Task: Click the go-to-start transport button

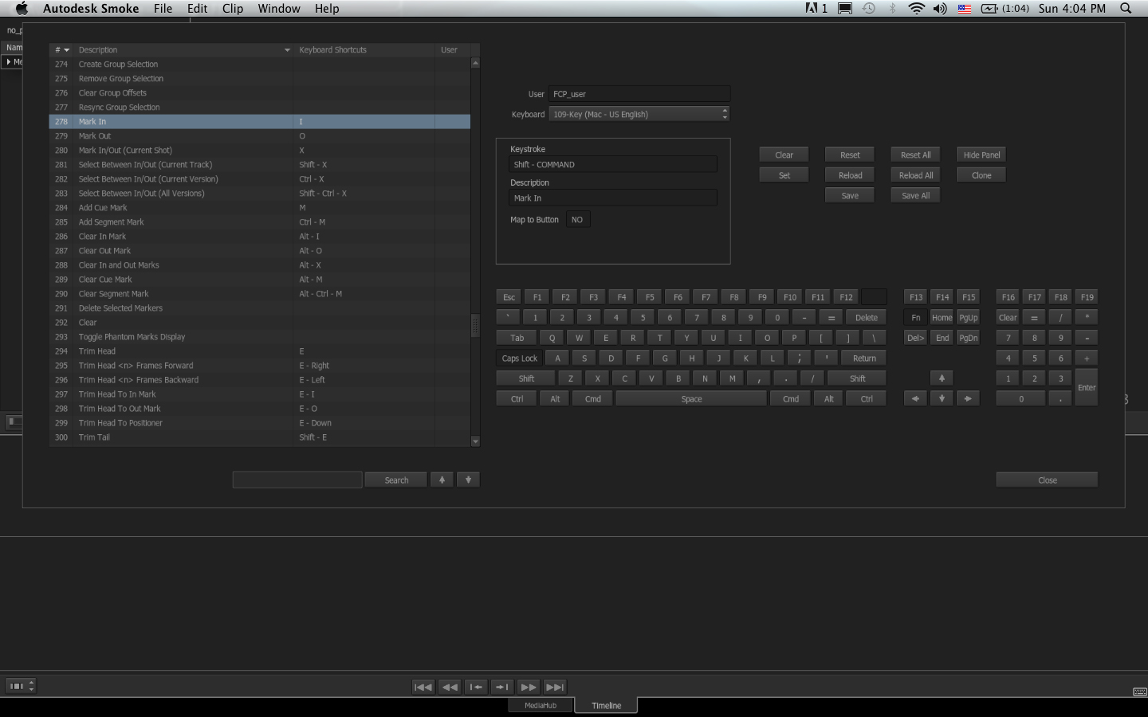Action: pos(423,687)
